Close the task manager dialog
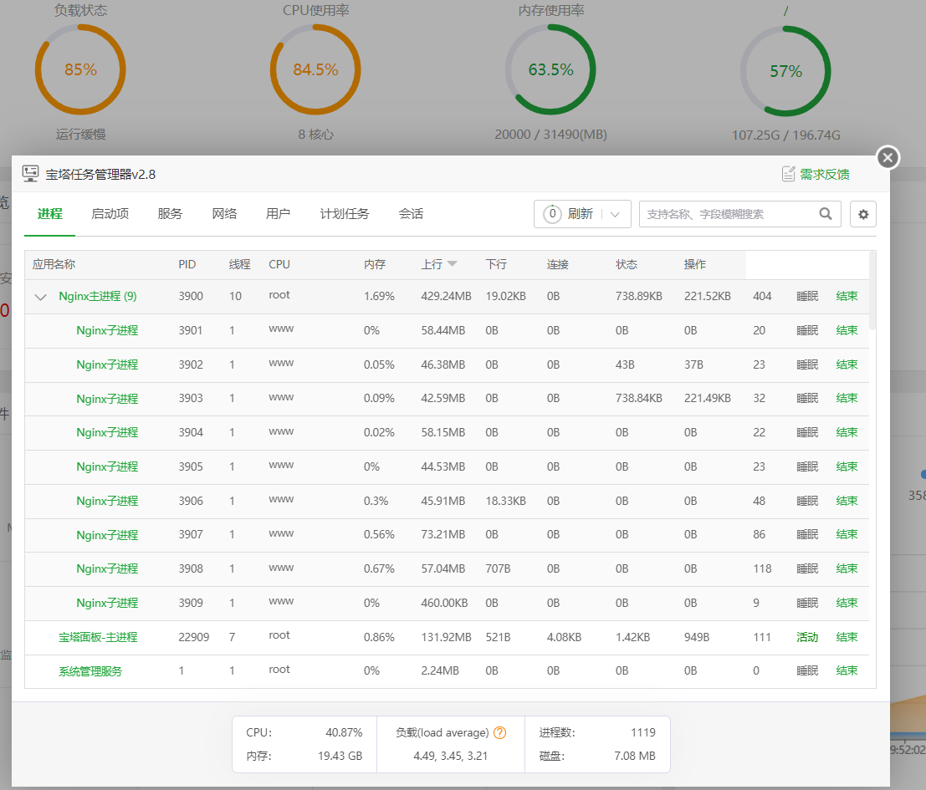926x790 pixels. point(888,157)
